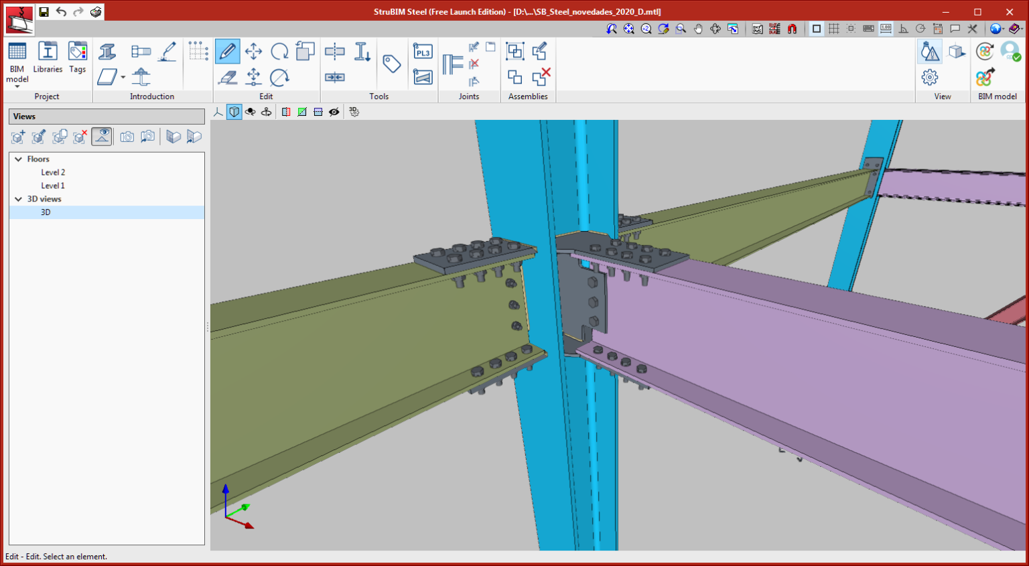Toggle the grid display in top toolbar

pyautogui.click(x=833, y=29)
